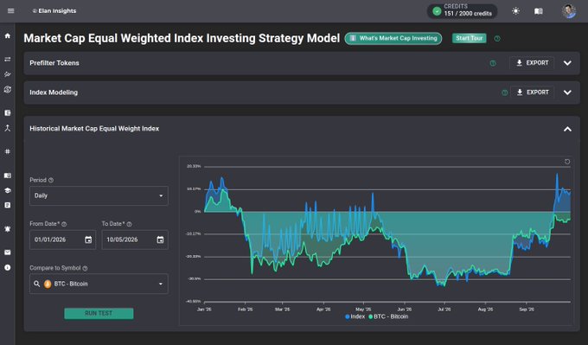
Task: Collapse Historical Market Cap Equal Weight Index
Action: [567, 129]
